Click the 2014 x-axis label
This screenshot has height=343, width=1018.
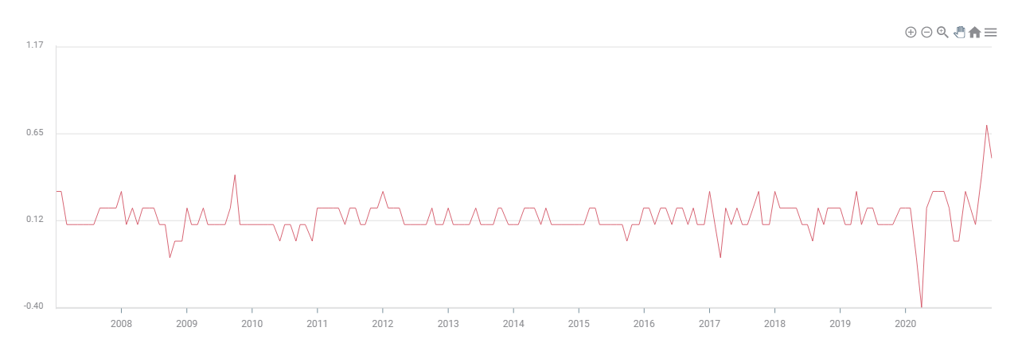(x=513, y=324)
